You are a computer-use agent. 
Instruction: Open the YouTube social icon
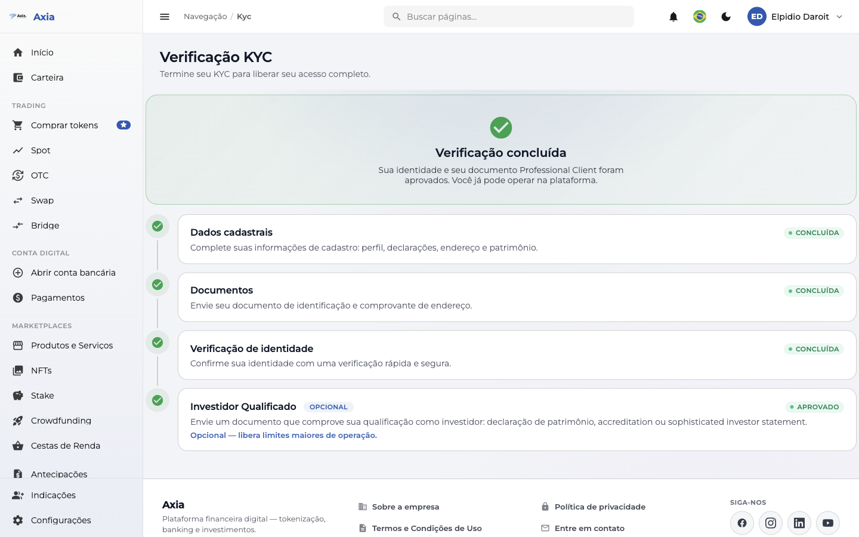pyautogui.click(x=828, y=523)
